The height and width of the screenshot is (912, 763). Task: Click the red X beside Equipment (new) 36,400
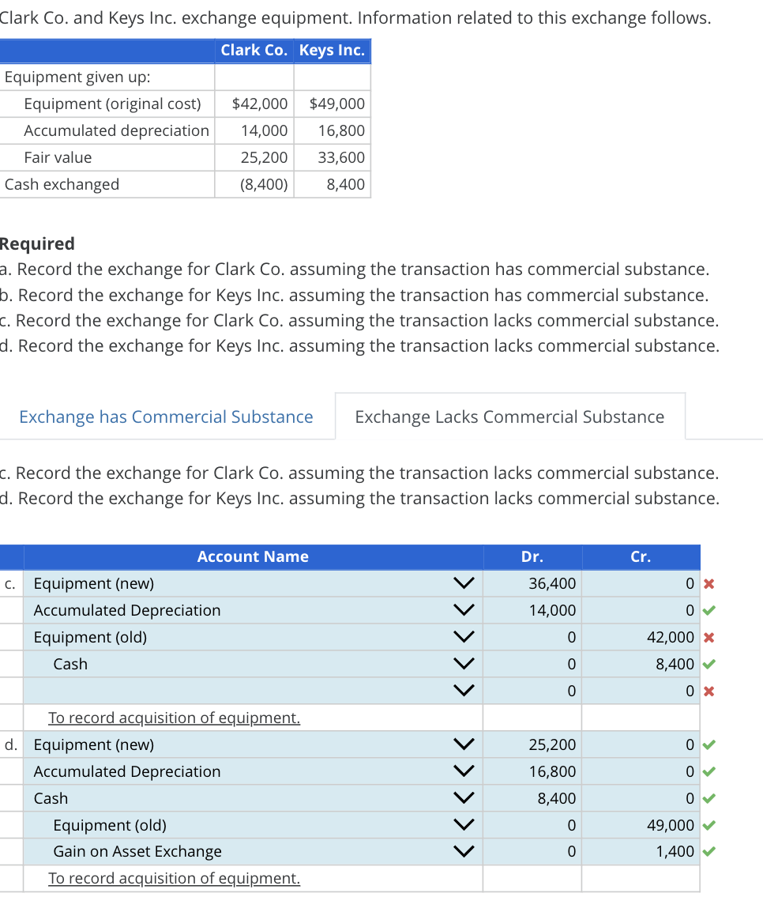pyautogui.click(x=708, y=583)
